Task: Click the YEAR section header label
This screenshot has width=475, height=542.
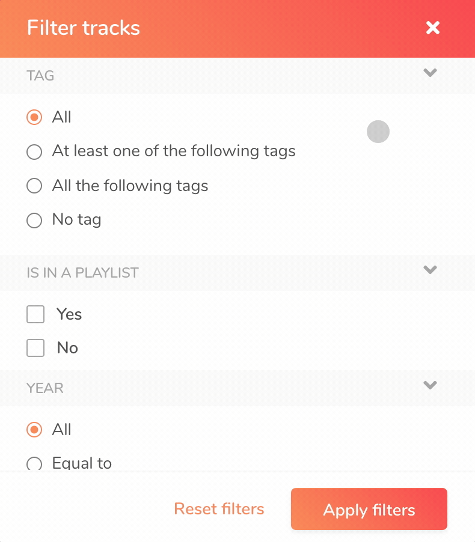Action: coord(45,388)
